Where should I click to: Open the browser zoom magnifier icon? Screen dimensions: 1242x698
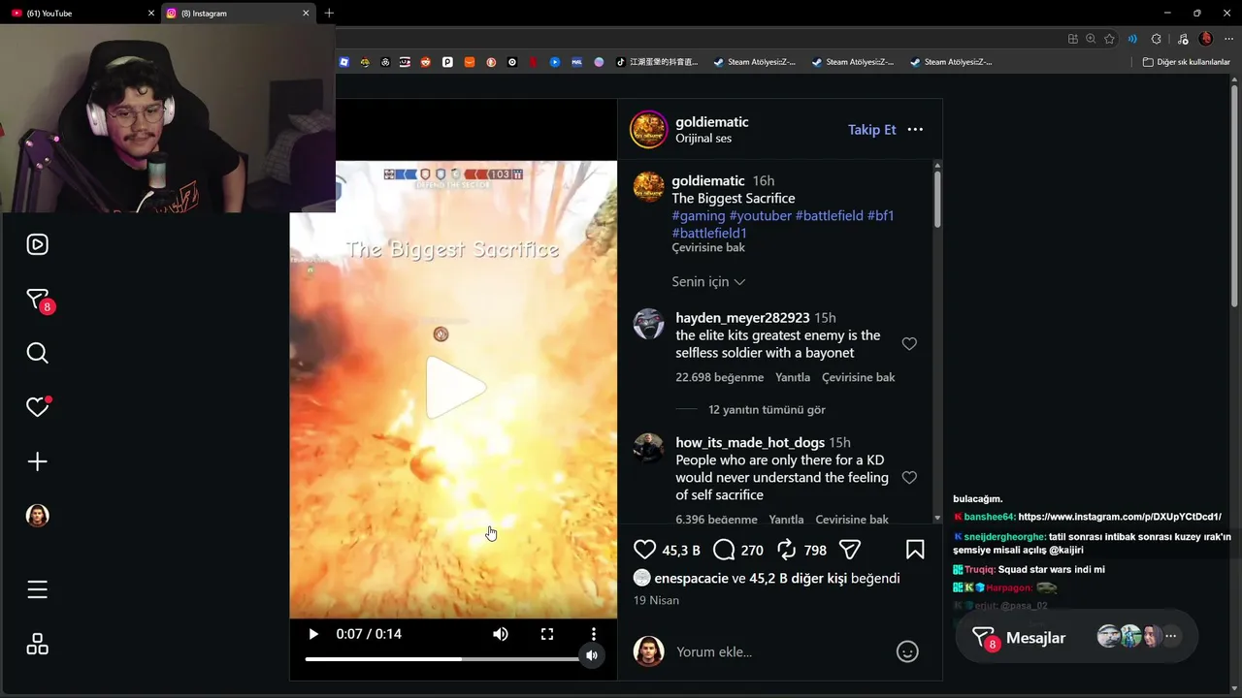coord(1091,39)
